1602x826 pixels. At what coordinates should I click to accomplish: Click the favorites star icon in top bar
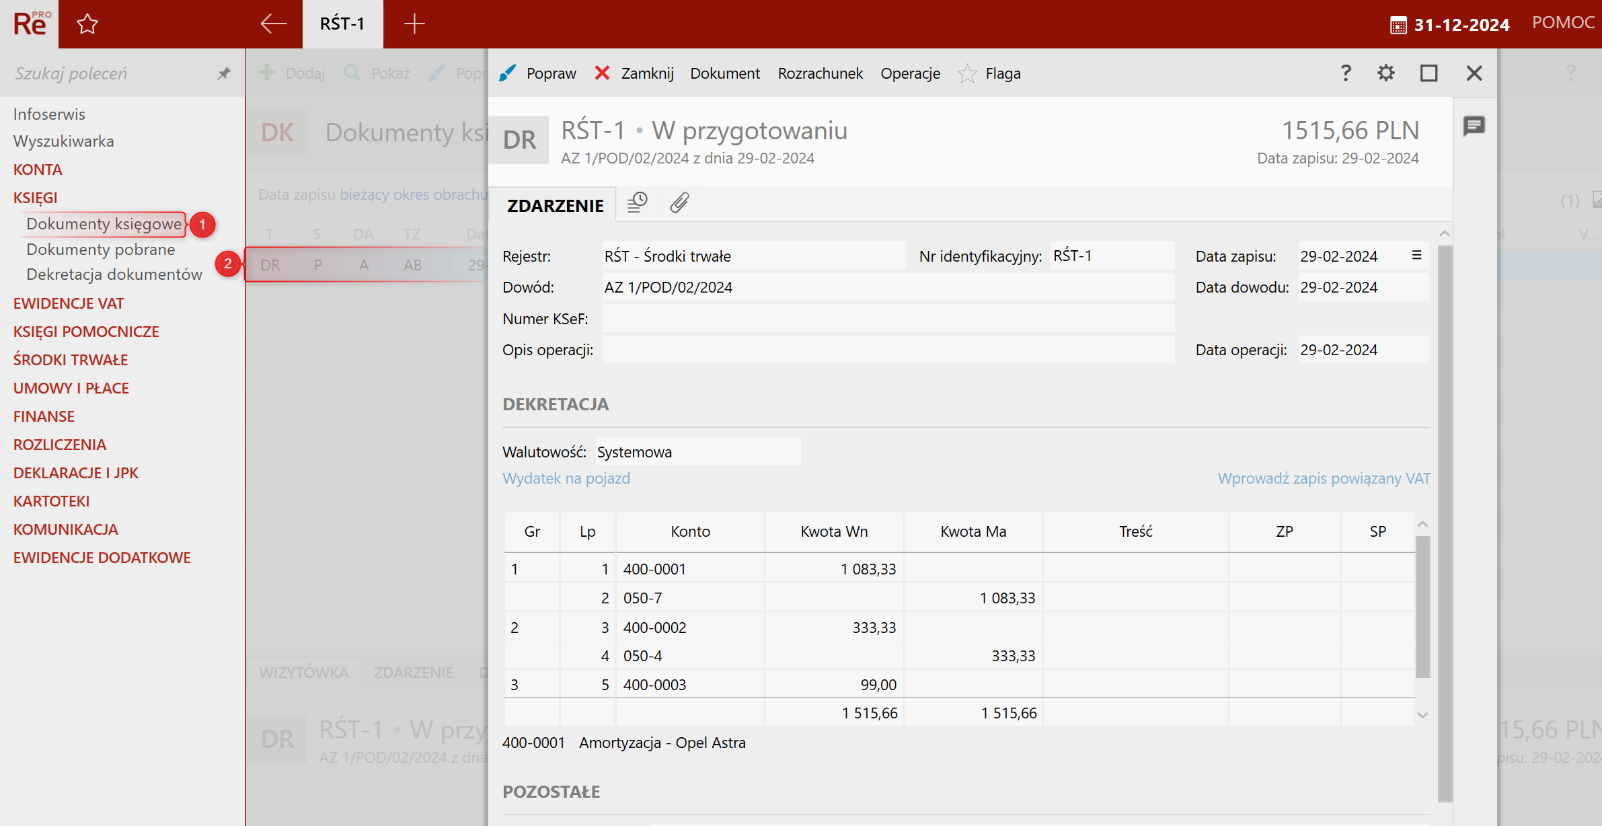coord(87,25)
